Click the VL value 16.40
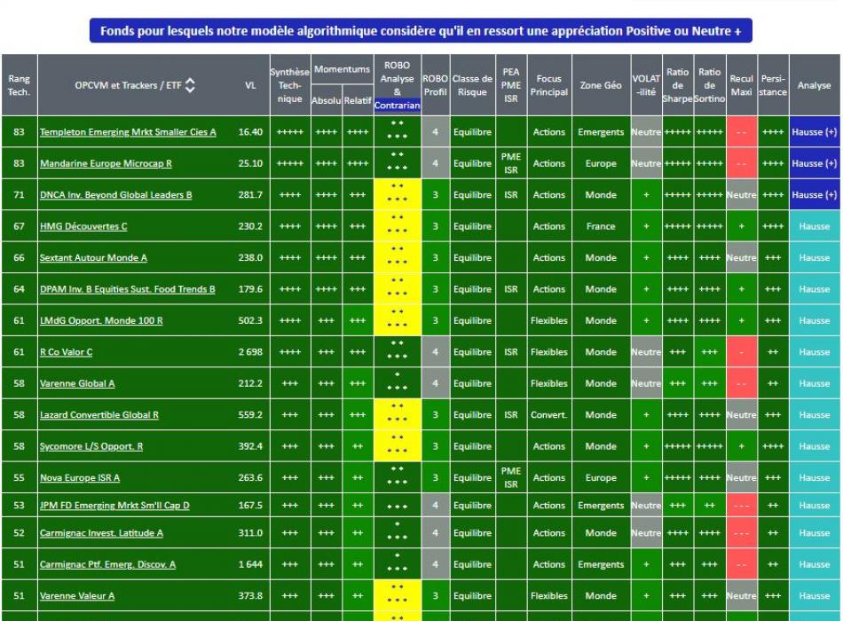The image size is (843, 621). [x=250, y=132]
